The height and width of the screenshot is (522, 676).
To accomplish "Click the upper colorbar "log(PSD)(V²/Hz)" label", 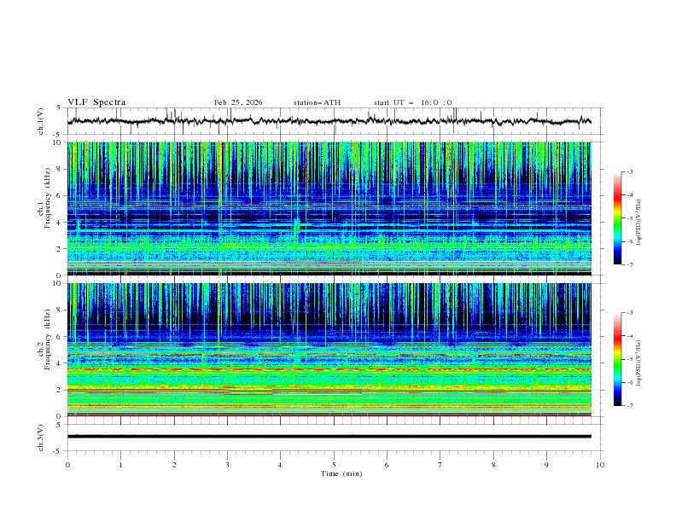I will [x=639, y=223].
